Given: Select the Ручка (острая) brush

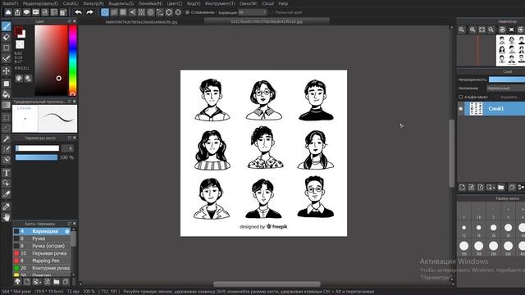Looking at the screenshot, I should (x=42, y=246).
